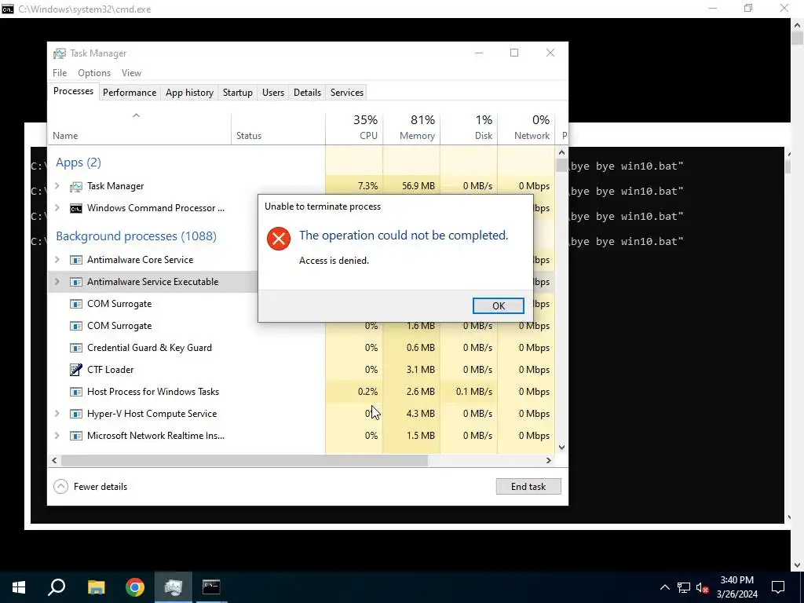Click the Task Manager process icon

[76, 187]
